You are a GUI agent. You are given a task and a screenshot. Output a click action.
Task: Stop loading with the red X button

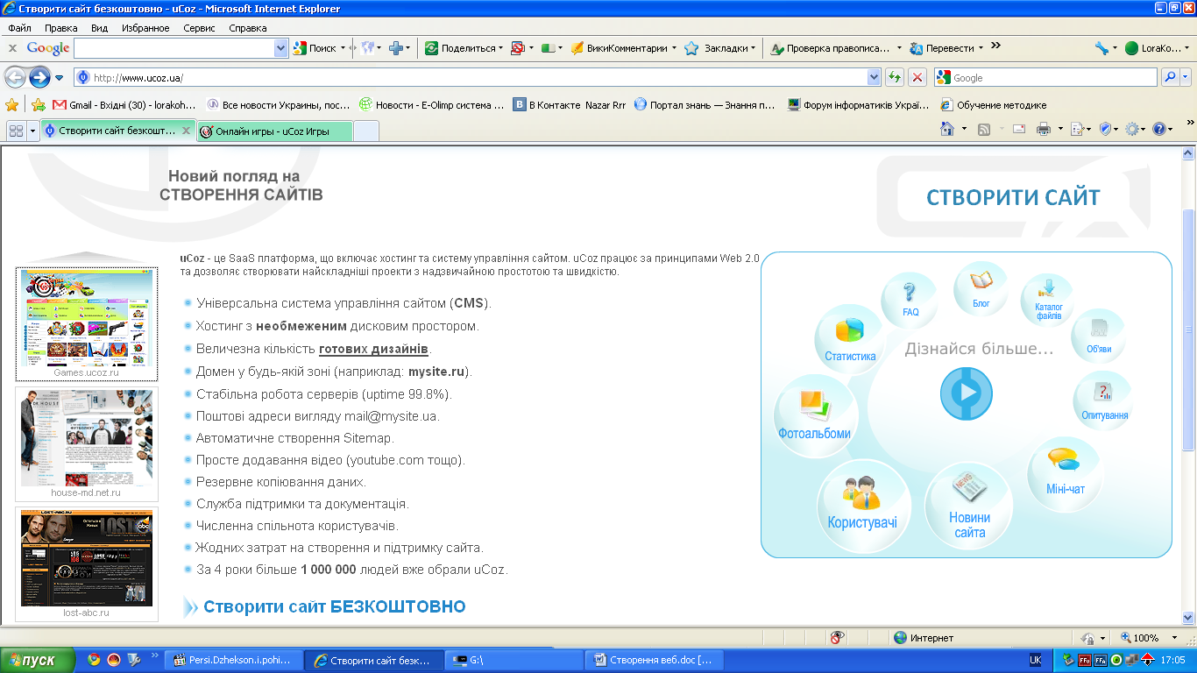pos(917,77)
